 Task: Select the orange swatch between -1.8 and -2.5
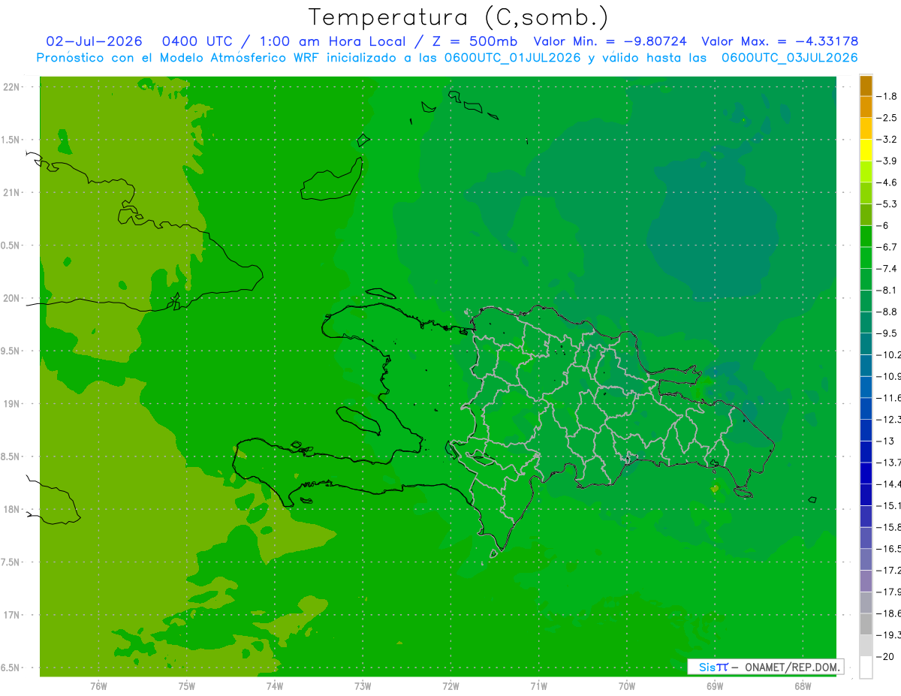click(866, 107)
